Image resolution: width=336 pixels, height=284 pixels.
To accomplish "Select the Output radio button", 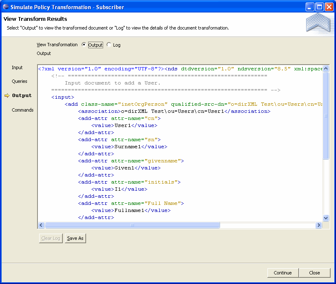I will [x=84, y=45].
